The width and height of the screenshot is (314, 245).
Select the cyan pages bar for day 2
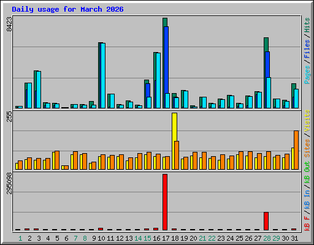(29, 96)
